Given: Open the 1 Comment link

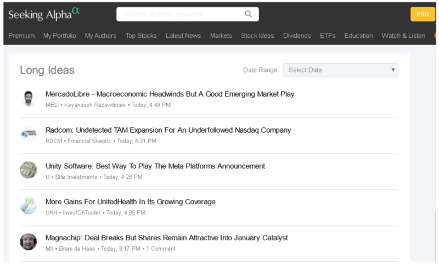Looking at the screenshot, I should coord(161,249).
